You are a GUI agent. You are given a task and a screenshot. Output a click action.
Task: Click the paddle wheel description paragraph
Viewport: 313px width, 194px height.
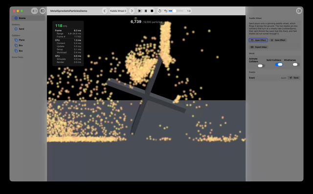273,28
